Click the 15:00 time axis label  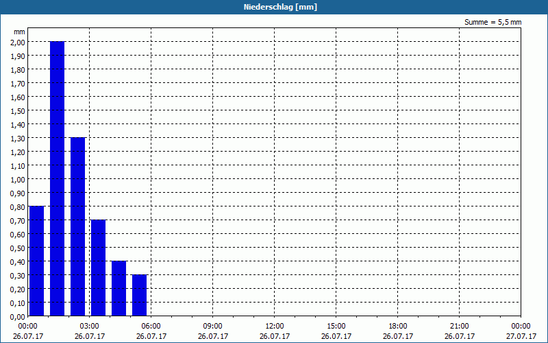(x=336, y=327)
